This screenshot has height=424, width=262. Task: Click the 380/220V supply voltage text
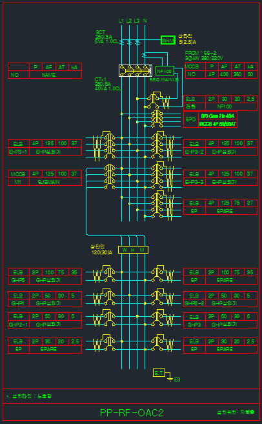211,58
